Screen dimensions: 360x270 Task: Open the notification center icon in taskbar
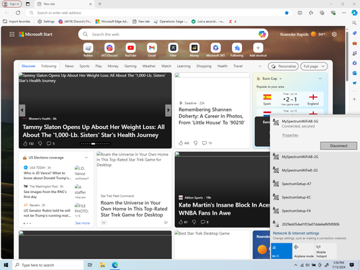point(352,265)
